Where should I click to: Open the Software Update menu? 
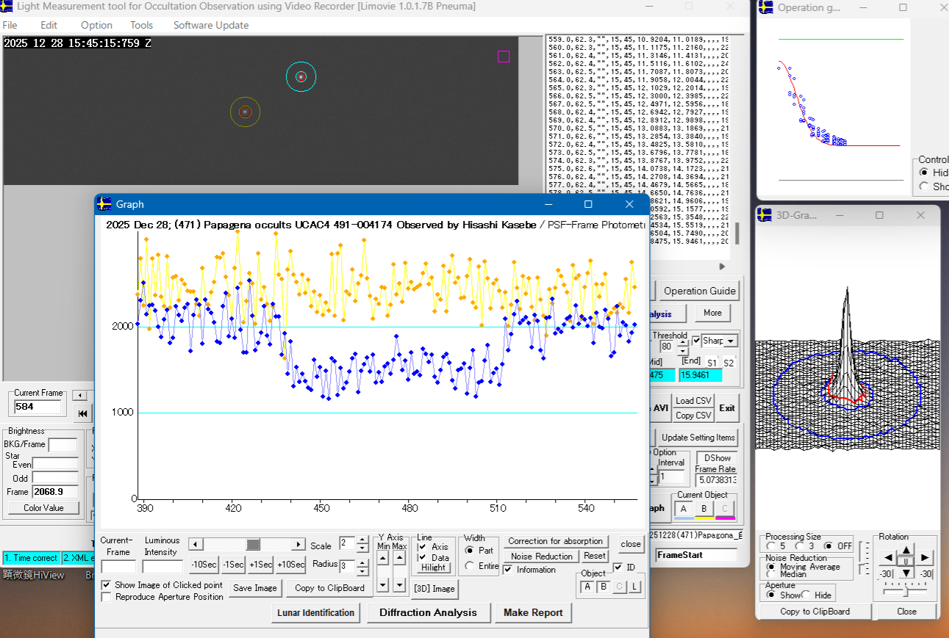tap(211, 25)
